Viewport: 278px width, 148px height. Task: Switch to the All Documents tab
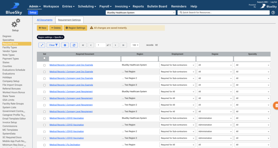[x=45, y=20]
